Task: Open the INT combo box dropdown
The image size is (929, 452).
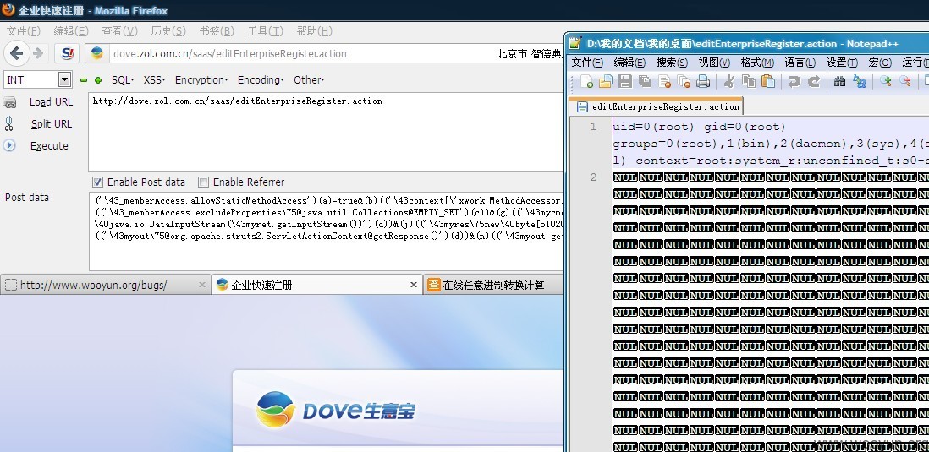Action: (64, 79)
